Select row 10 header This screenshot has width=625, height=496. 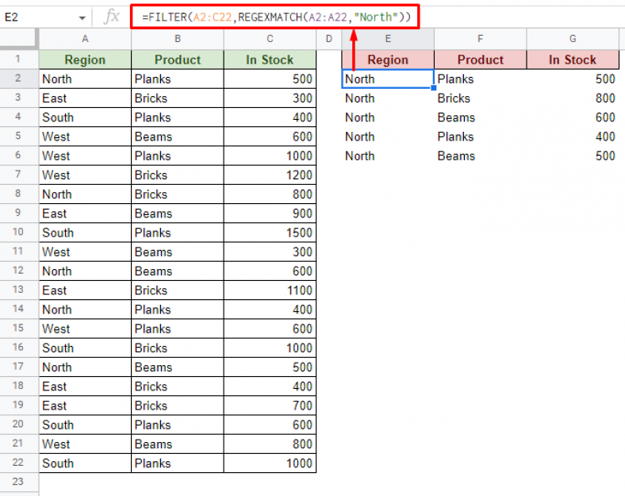coord(19,233)
